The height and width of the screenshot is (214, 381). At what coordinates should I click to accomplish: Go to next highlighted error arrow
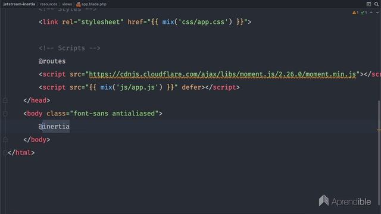[377, 12]
